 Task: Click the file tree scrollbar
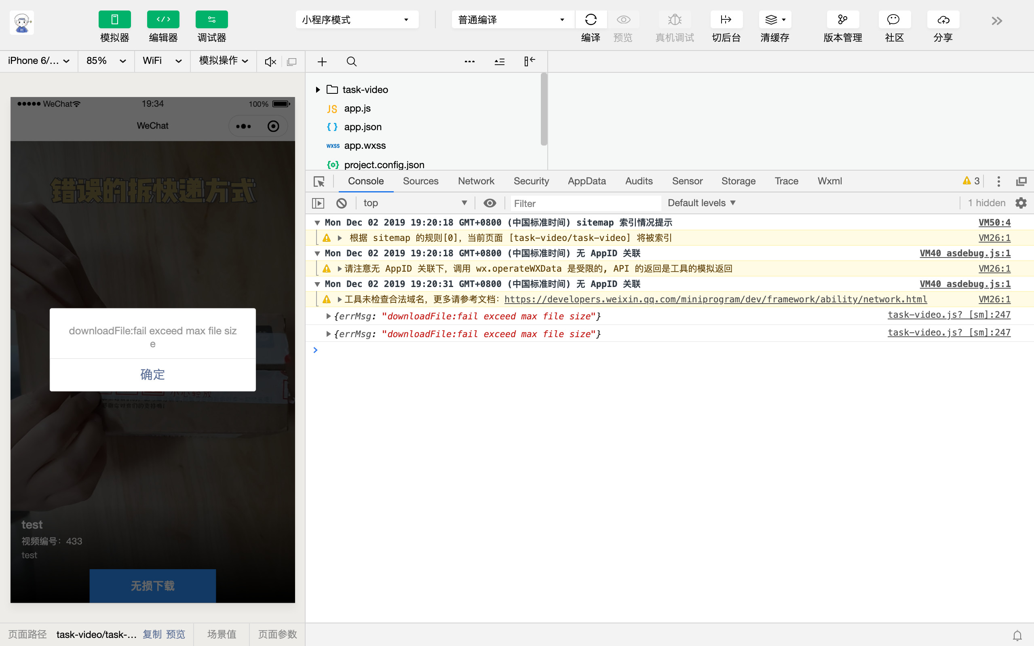pos(544,110)
